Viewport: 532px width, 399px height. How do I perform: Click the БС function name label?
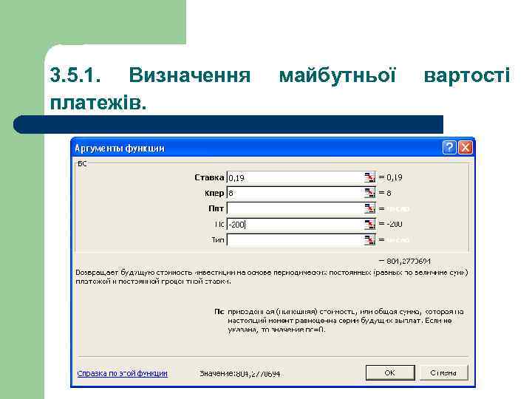[82, 164]
